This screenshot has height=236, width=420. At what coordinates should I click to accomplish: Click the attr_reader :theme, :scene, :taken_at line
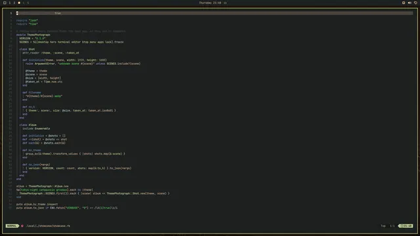click(51, 53)
